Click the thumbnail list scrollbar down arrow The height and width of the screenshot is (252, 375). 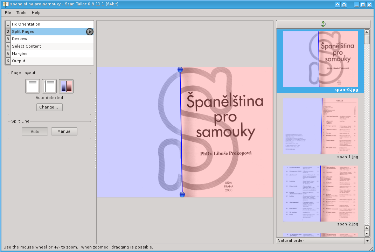point(367,233)
